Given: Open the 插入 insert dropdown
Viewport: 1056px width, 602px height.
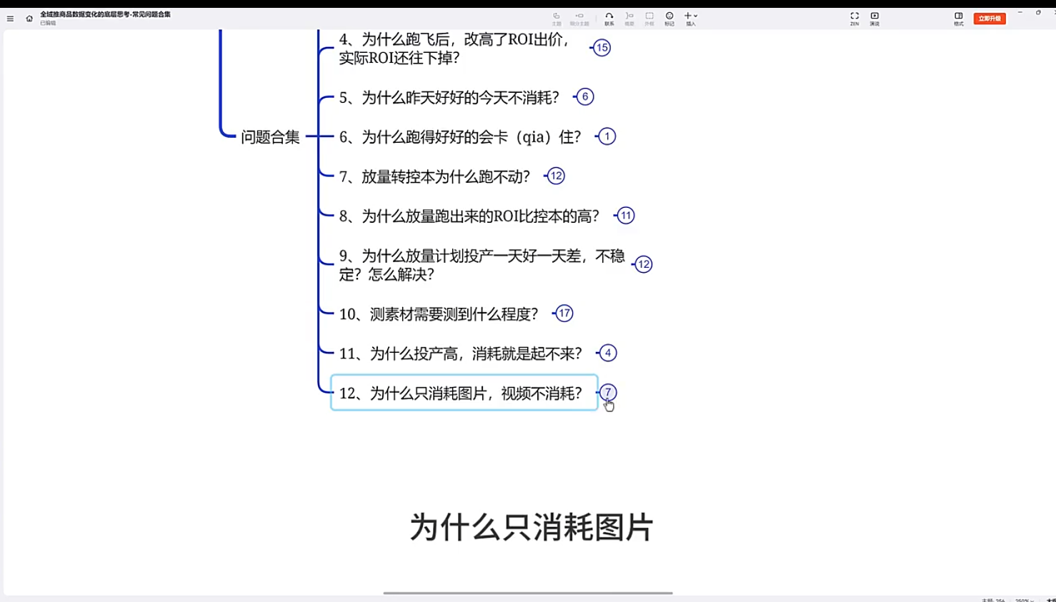Looking at the screenshot, I should 691,18.
